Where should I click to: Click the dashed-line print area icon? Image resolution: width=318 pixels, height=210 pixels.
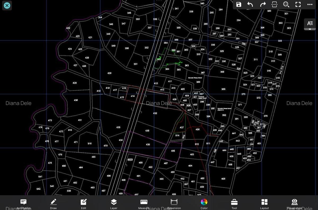coord(274,4)
